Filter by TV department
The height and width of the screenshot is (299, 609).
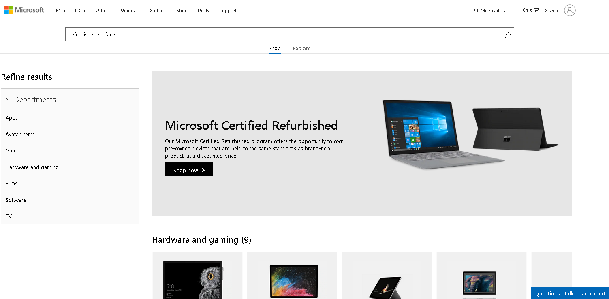tap(9, 216)
